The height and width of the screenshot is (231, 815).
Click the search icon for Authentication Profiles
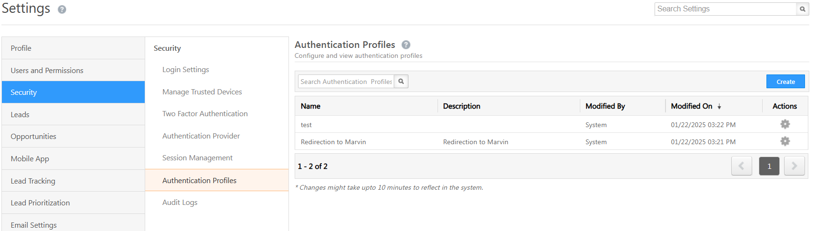(x=401, y=82)
